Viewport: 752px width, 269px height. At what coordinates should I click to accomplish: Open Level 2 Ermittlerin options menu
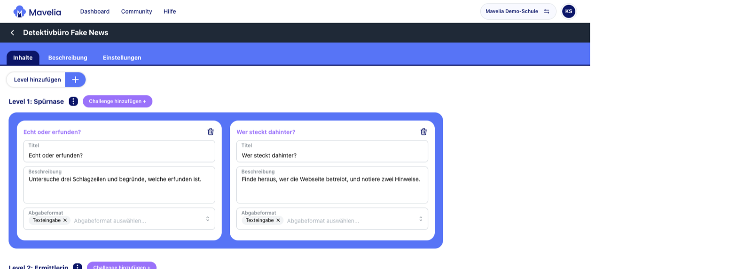tap(78, 266)
